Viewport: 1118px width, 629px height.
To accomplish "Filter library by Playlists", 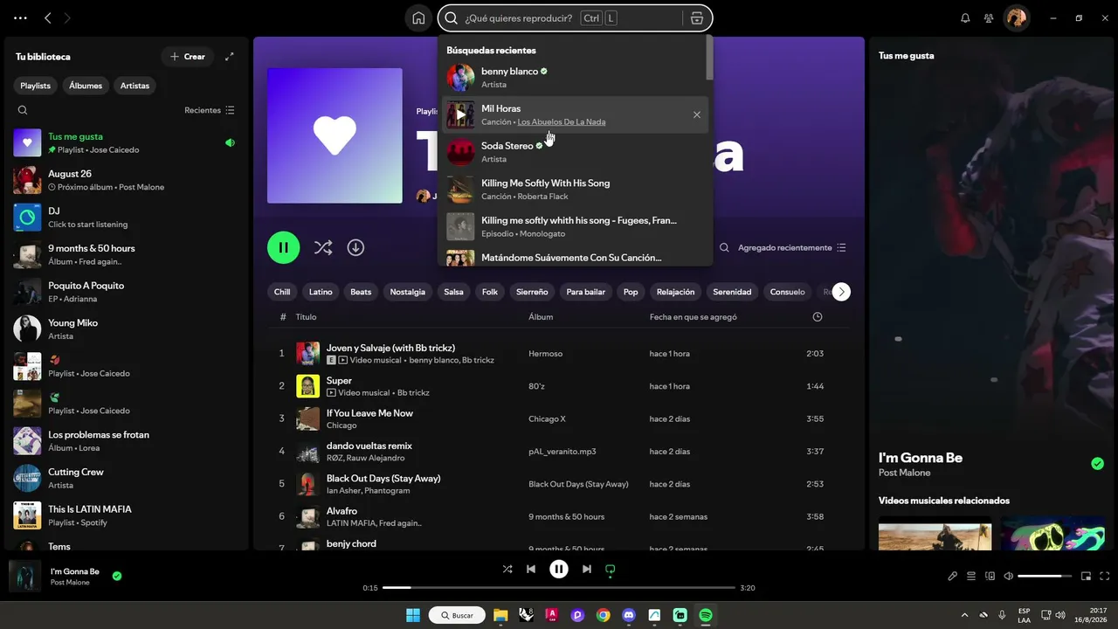I will (36, 86).
